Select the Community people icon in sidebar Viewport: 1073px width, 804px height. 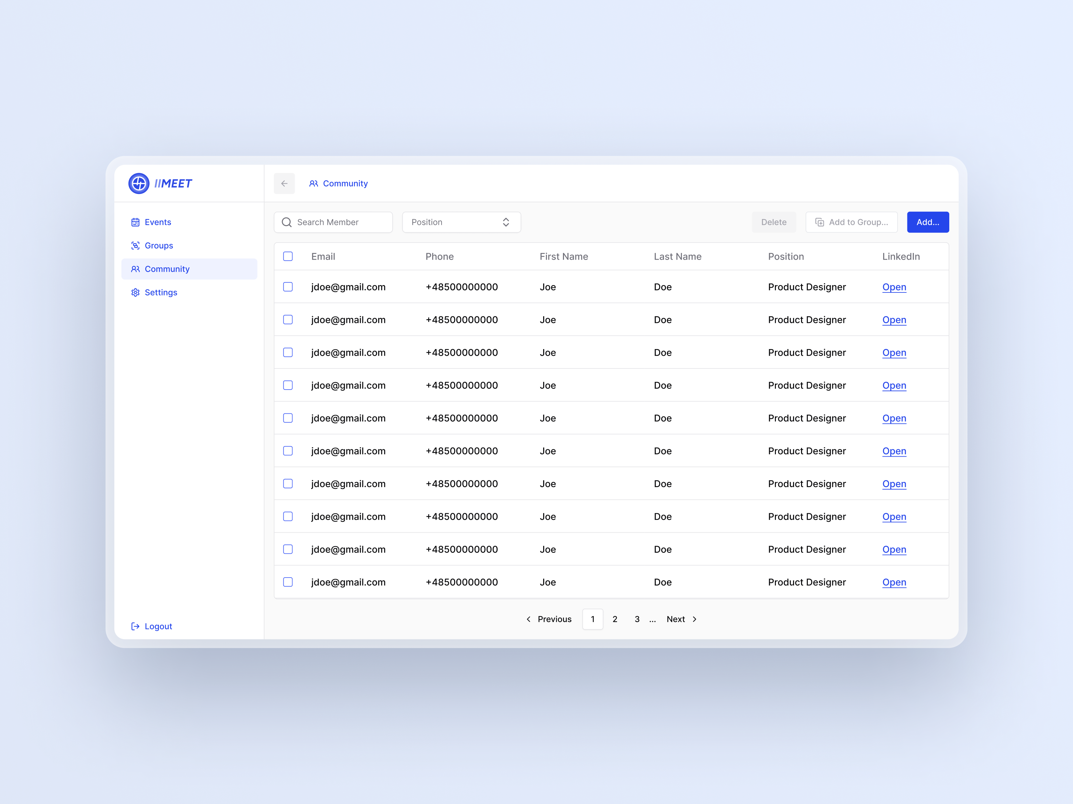(135, 269)
